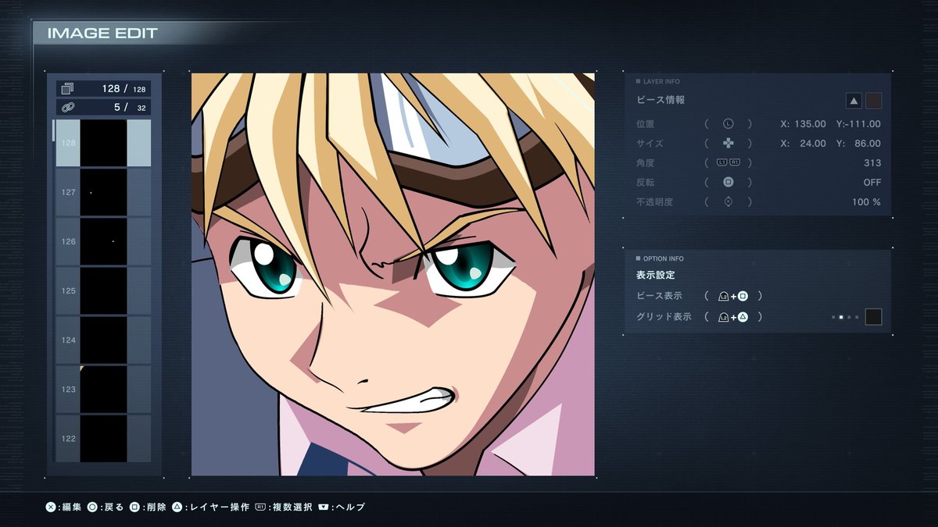Click the L-stick icon beside 位置
Image resolution: width=938 pixels, height=527 pixels.
coord(729,124)
